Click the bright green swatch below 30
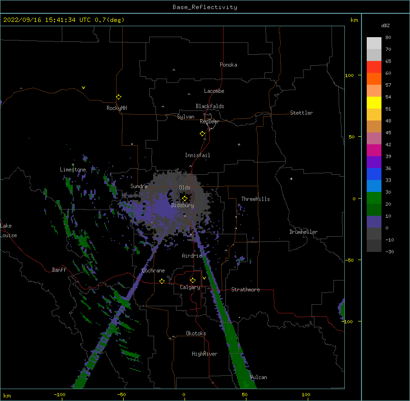This screenshot has width=410, height=401. pyautogui.click(x=374, y=198)
